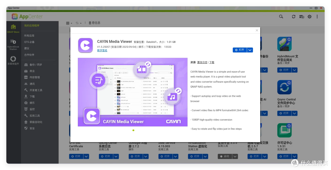Open 网络与虚拟交换机 via 打开
The width and height of the screenshot is (331, 170).
point(255,156)
